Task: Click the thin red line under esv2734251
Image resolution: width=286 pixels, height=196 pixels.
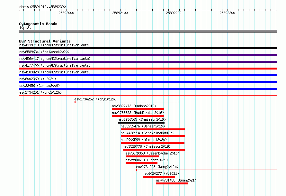Action: [148, 96]
